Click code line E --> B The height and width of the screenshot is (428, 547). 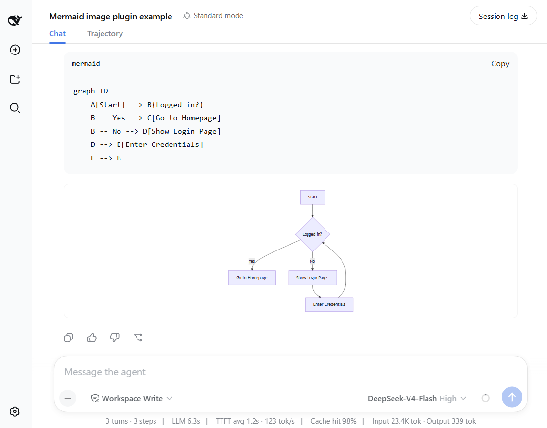coord(106,158)
